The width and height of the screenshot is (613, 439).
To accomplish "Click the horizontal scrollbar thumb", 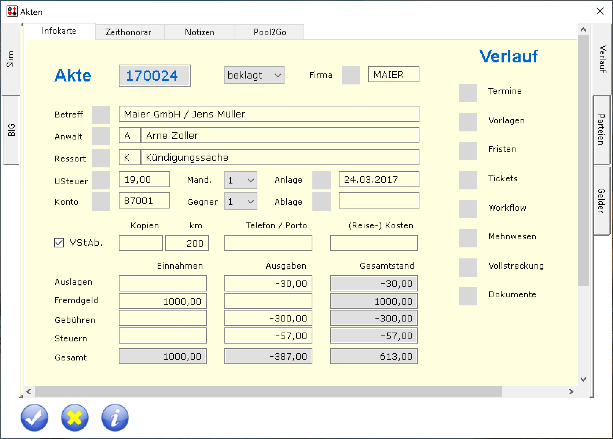I will click(x=268, y=392).
